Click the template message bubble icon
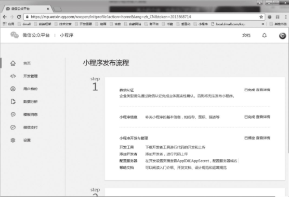Screen dimensions: 289x197 13,115
